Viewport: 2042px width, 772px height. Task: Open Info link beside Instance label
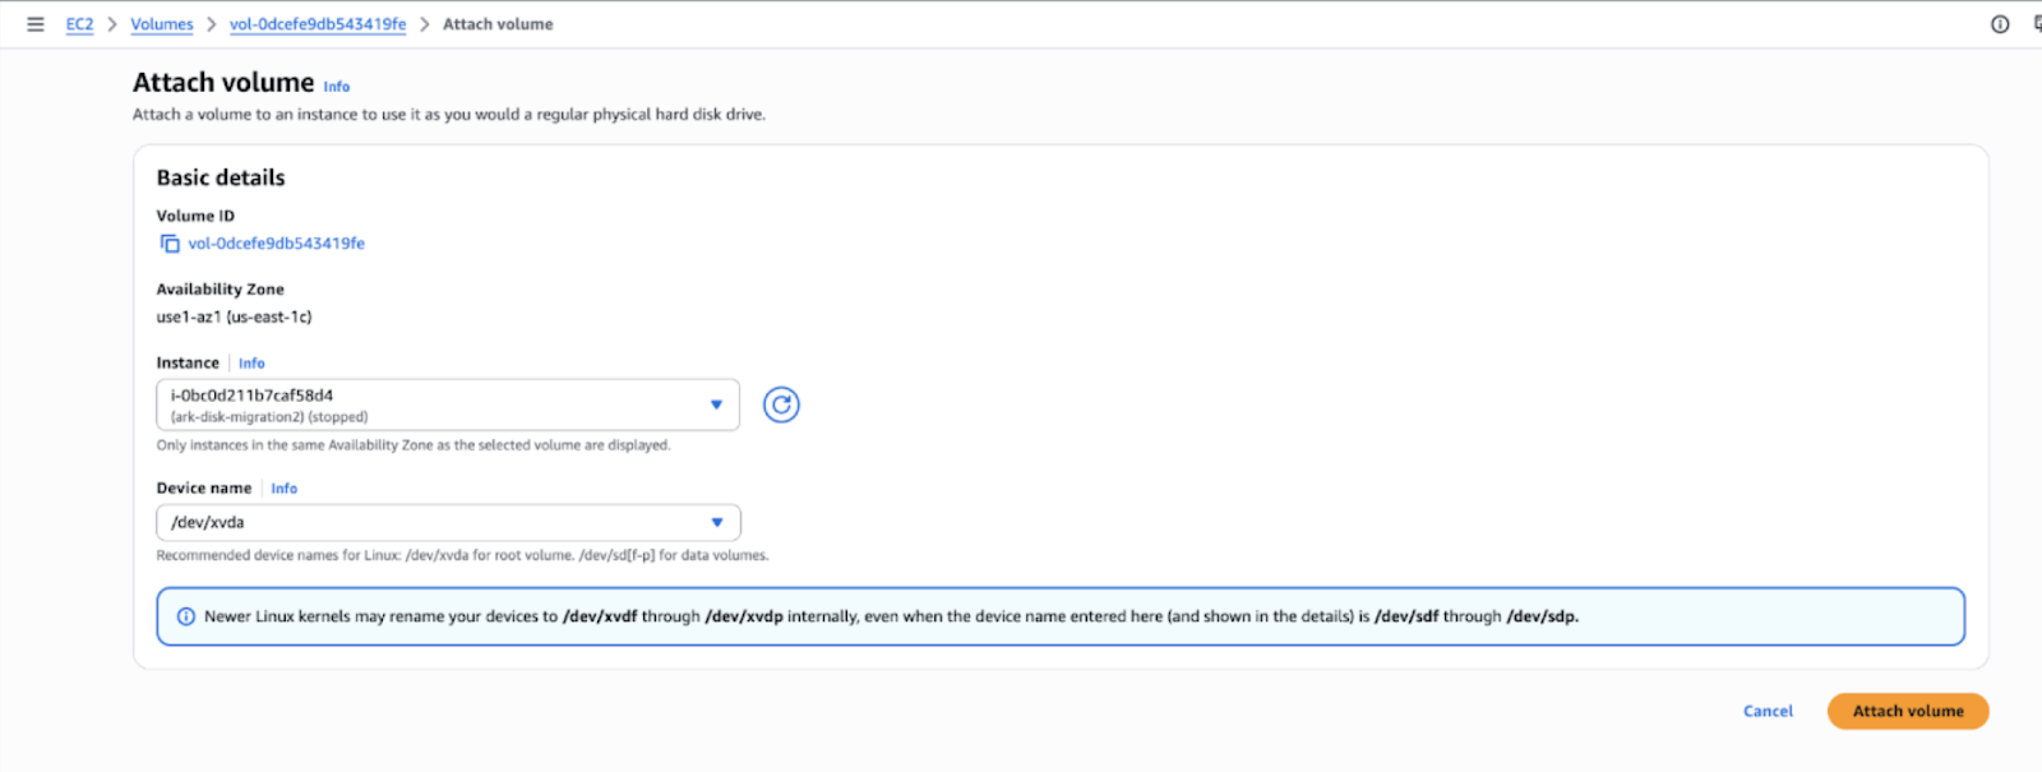(x=251, y=363)
